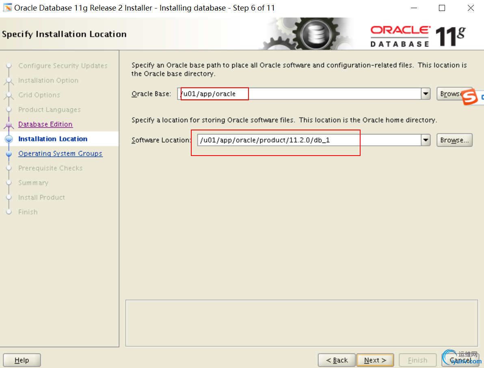Screen dimensions: 484x368
Task: Click the Back button
Action: click(337, 360)
